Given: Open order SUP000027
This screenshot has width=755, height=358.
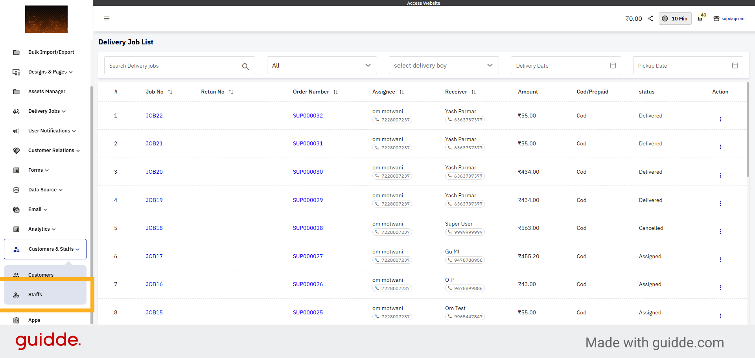Looking at the screenshot, I should tap(308, 256).
